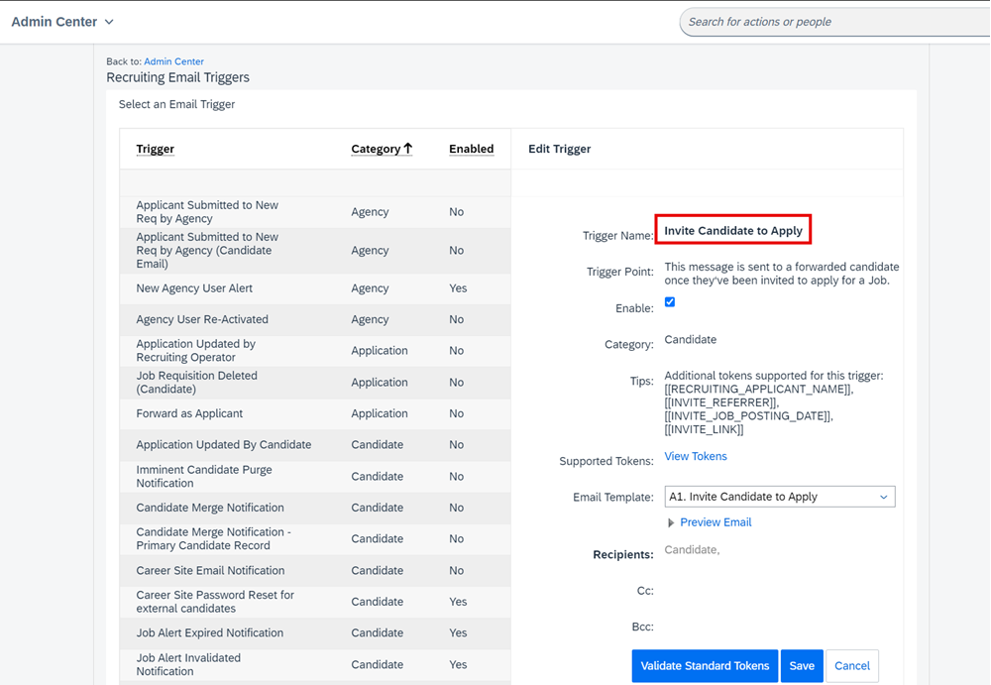Go back via the Admin Center link
991x685 pixels.
tap(173, 61)
